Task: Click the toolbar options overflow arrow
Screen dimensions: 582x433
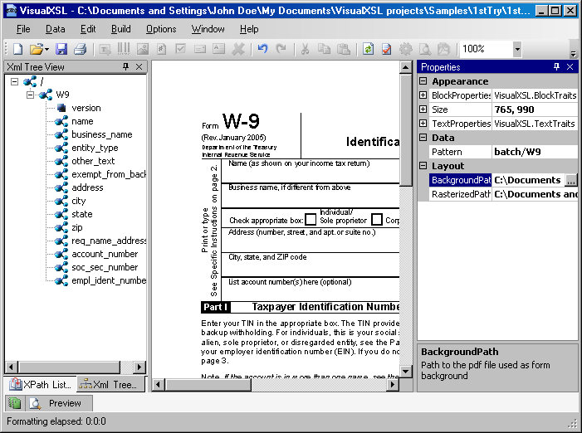Action: pos(573,55)
